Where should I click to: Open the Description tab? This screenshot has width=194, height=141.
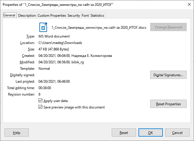tap(27, 16)
